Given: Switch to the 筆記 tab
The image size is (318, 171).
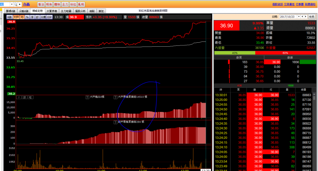Looking at the screenshot, I should point(101,11).
